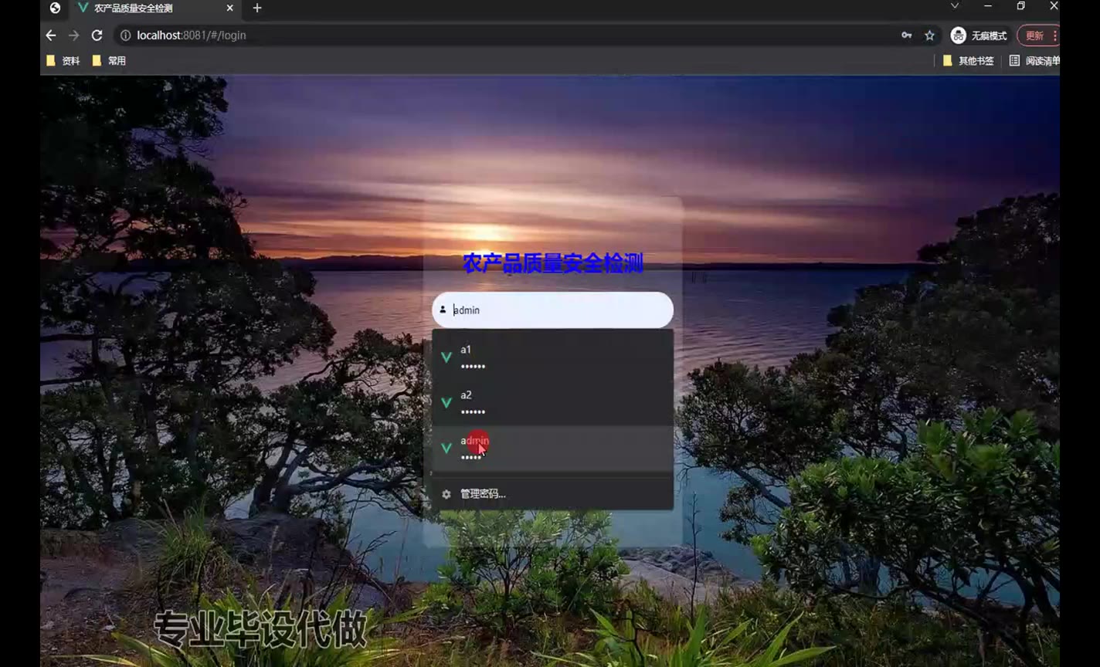Click the site info icon in address bar
Viewport: 1100px width, 667px height.
pos(125,36)
